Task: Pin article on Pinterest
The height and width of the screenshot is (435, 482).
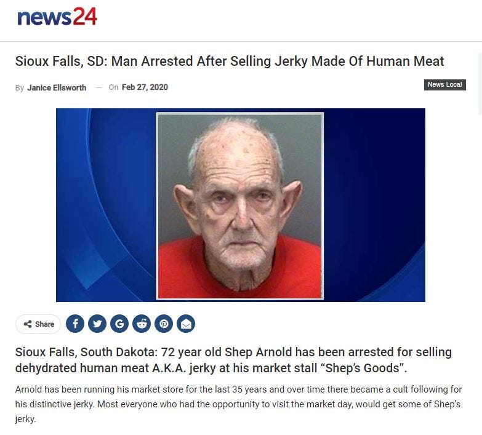Action: pyautogui.click(x=164, y=324)
